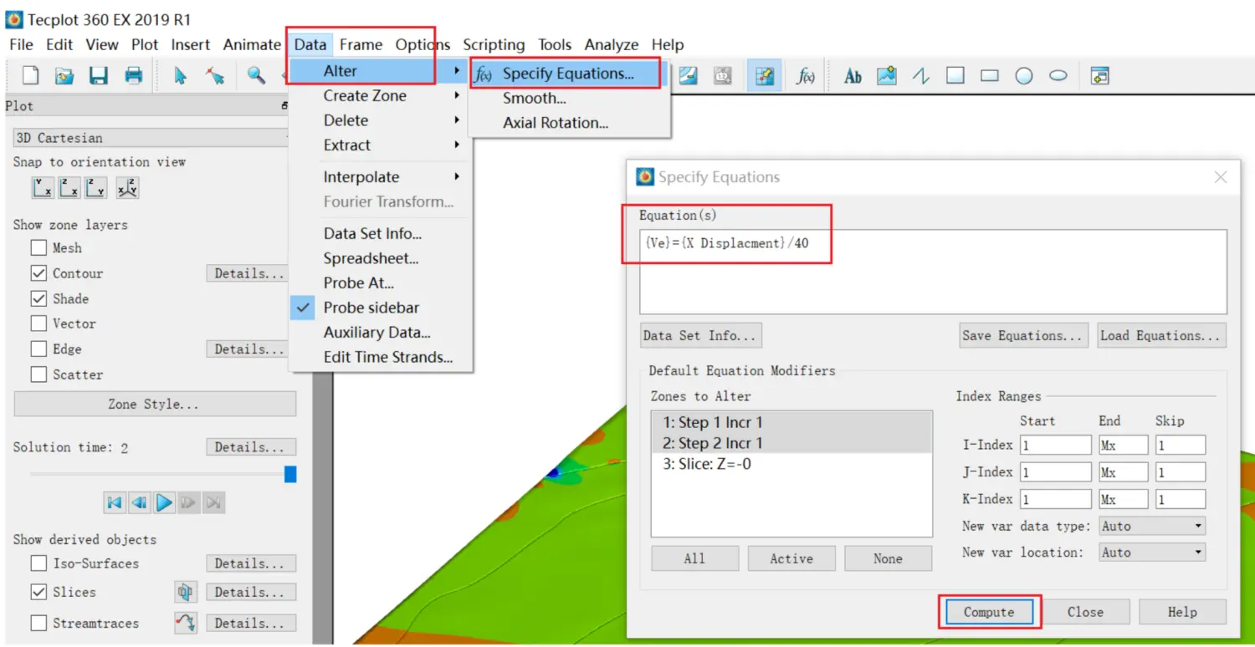Click the slice tool toolbar icon
Image resolution: width=1255 pixels, height=647 pixels.
tap(689, 76)
